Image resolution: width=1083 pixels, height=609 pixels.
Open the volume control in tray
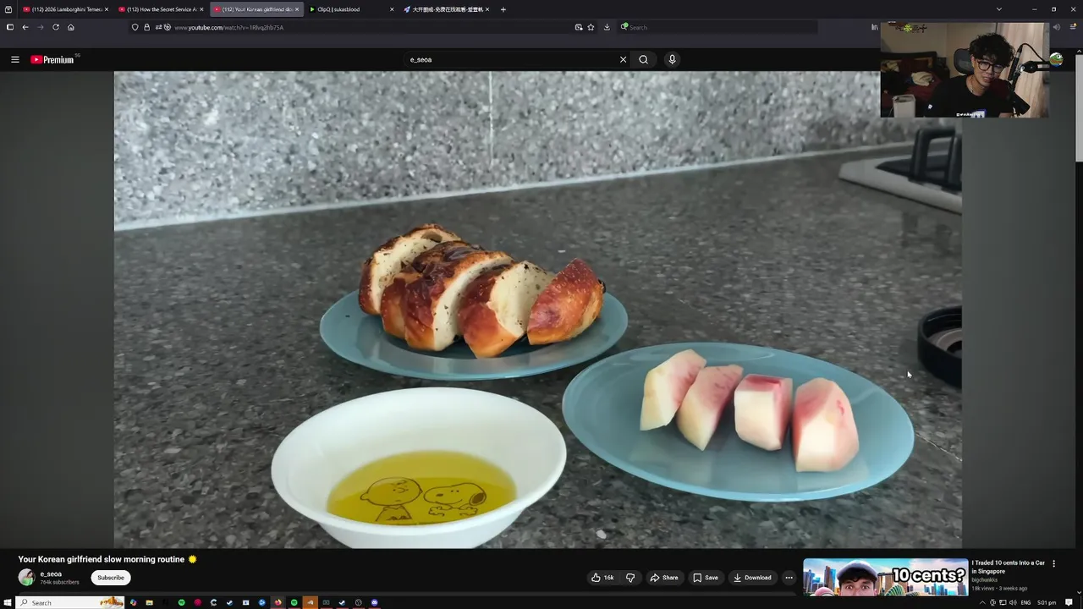(1013, 602)
